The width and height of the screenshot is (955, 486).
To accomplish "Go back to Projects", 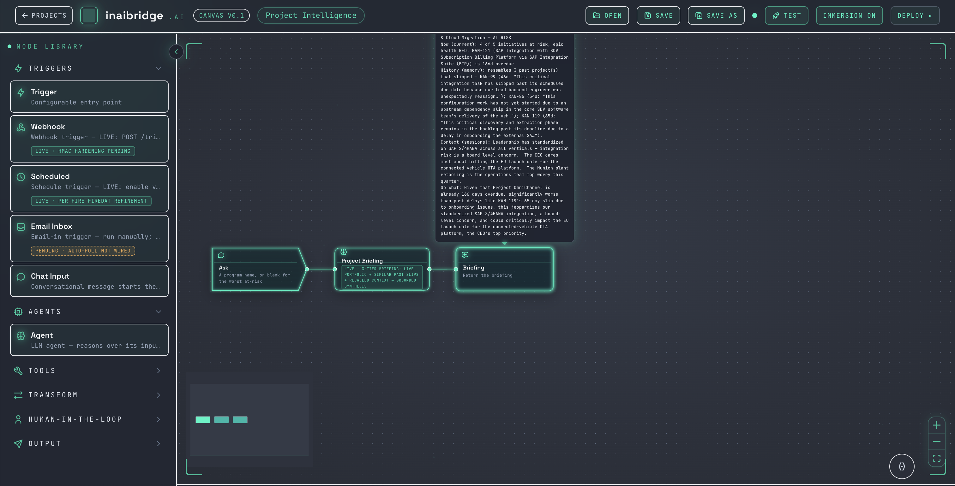I will point(44,15).
